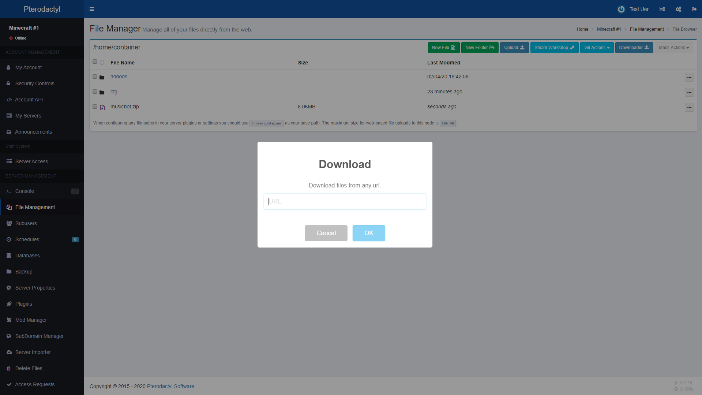Click the server list icon in header
This screenshot has height=395, width=702.
pyautogui.click(x=662, y=9)
